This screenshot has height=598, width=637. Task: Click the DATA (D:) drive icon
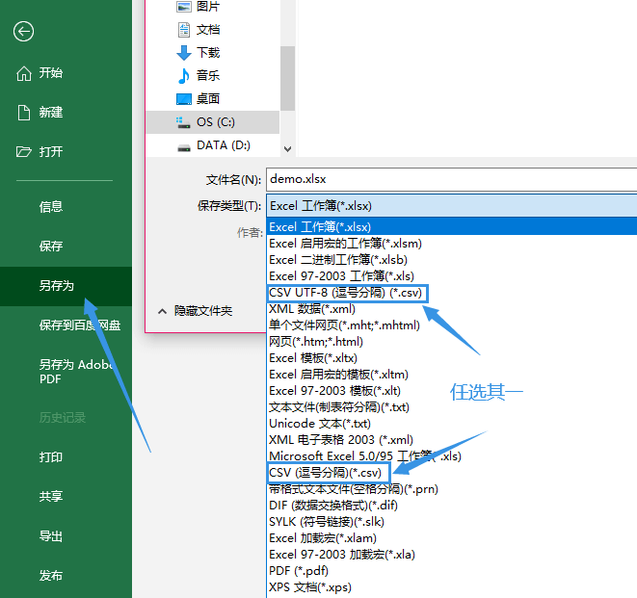point(184,146)
